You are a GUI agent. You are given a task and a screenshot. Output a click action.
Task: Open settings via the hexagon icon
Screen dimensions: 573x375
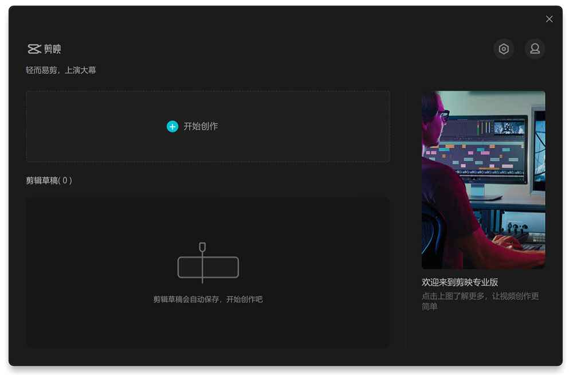coord(504,49)
